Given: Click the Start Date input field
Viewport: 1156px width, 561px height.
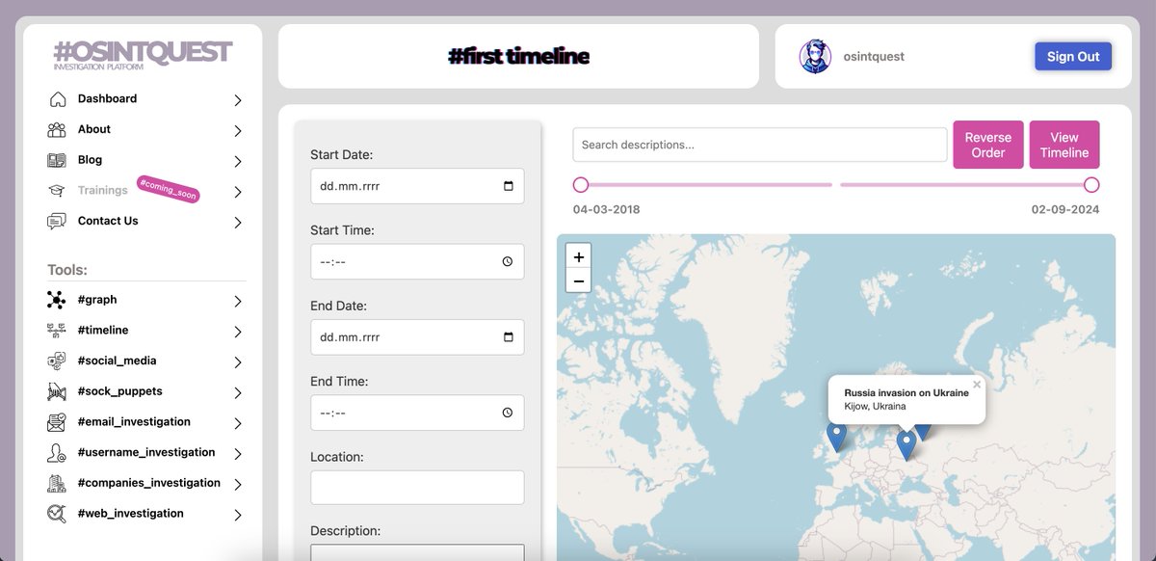Looking at the screenshot, I should (417, 186).
